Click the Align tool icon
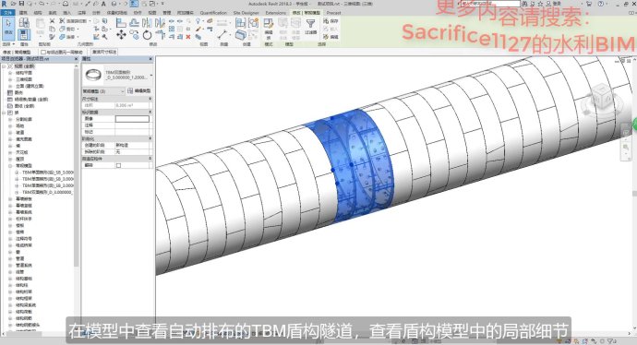The height and width of the screenshot is (345, 637). [x=121, y=23]
